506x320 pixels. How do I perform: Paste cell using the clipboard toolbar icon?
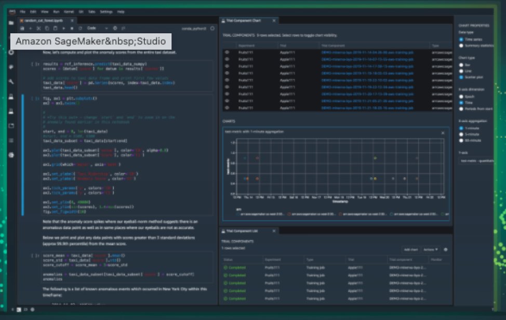point(55,29)
